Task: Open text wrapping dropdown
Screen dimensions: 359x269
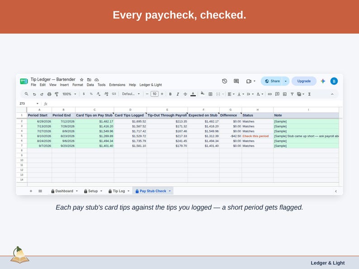Action: pos(250,94)
